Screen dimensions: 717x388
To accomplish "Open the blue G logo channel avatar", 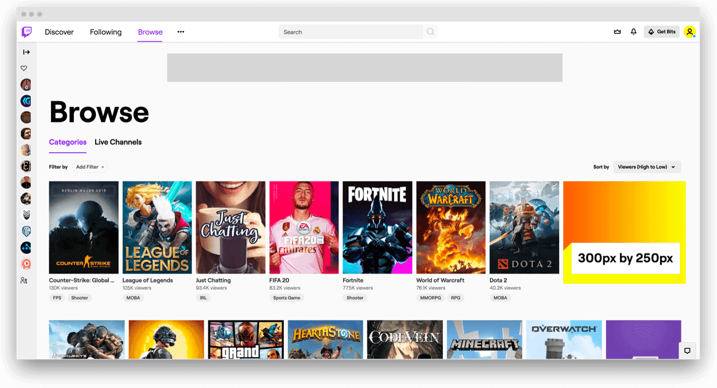I will 26,101.
